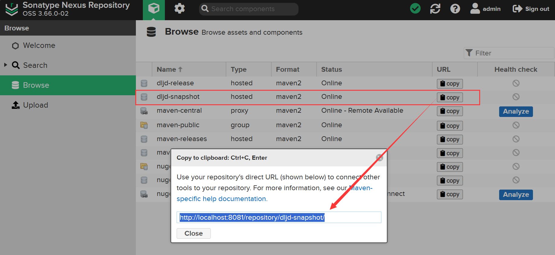
Task: Copy URL of dljd-snapshot repository
Action: (x=450, y=97)
